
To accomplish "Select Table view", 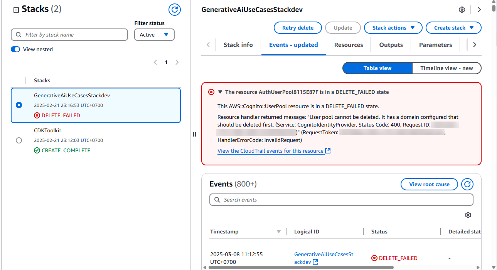I will point(377,68).
